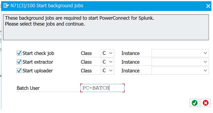Click the 'N71(3)/100 Start background jobs' title

[x=47, y=6]
